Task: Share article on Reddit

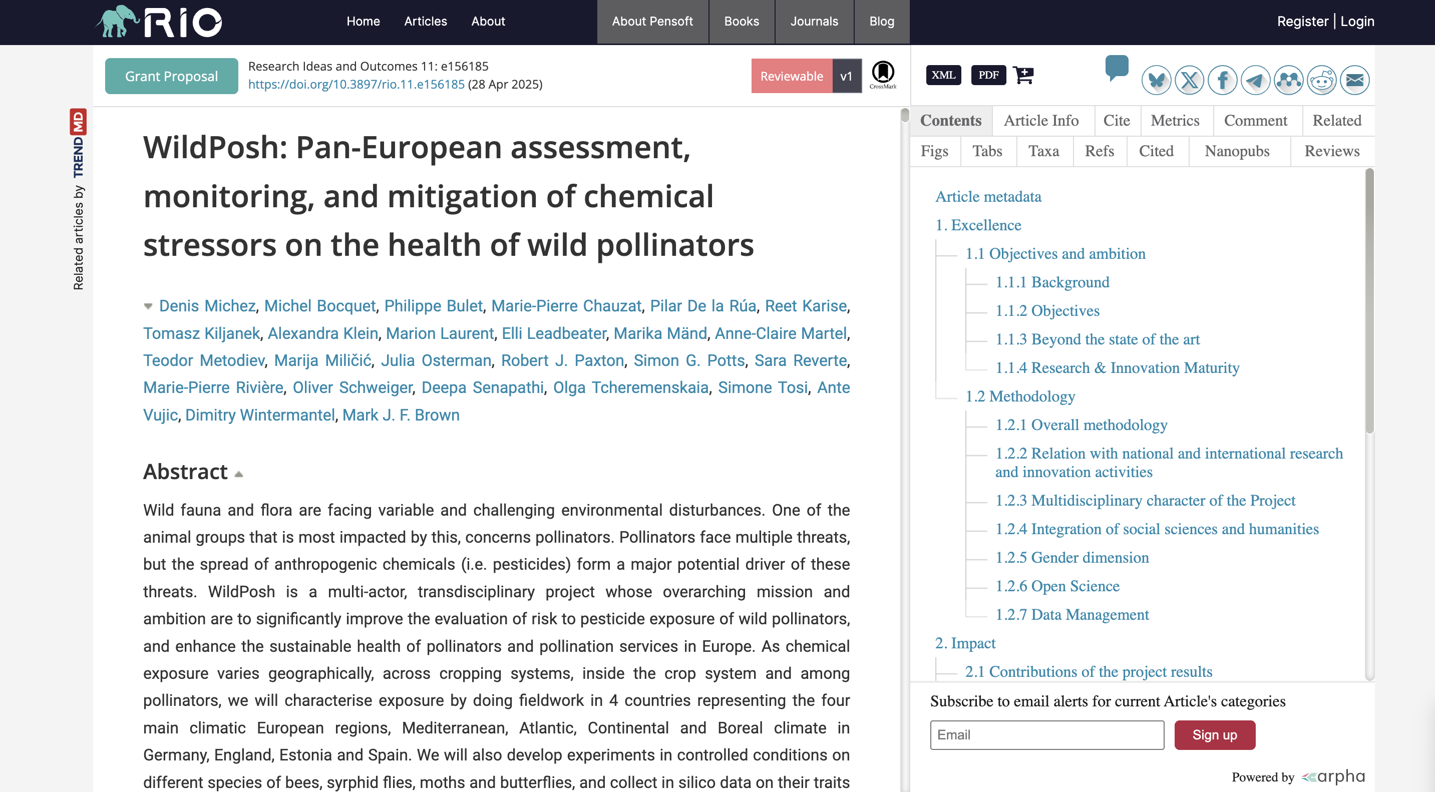Action: pyautogui.click(x=1321, y=81)
